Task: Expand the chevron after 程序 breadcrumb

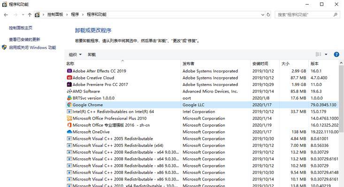Action: (x=83, y=14)
